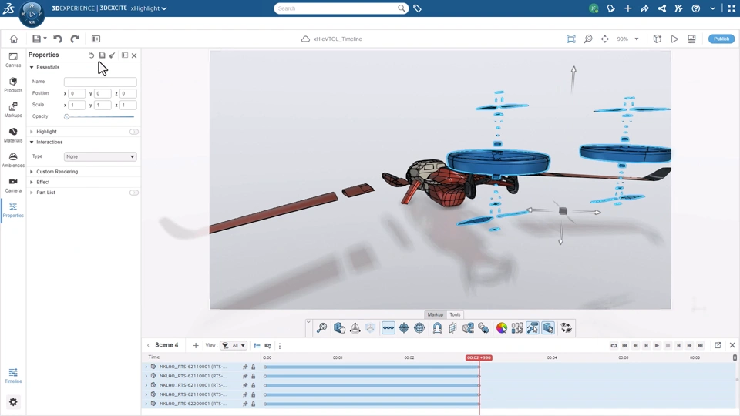This screenshot has width=740, height=416.
Task: Go to Home using house icon
Action: pos(14,39)
